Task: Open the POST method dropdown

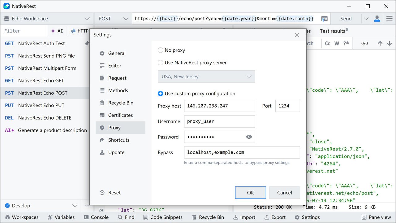Action: pos(113,19)
